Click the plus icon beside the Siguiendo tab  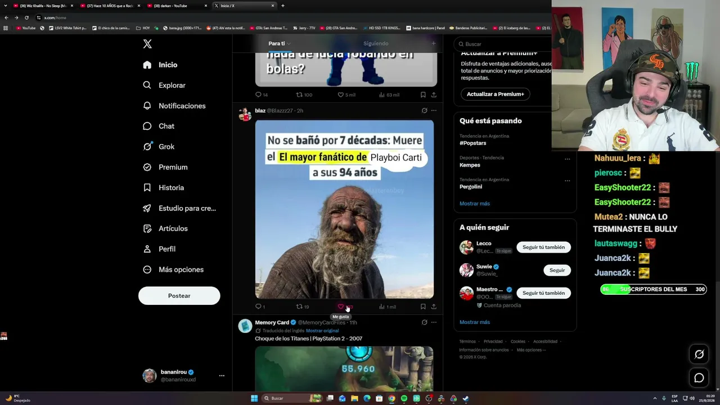pos(433,43)
